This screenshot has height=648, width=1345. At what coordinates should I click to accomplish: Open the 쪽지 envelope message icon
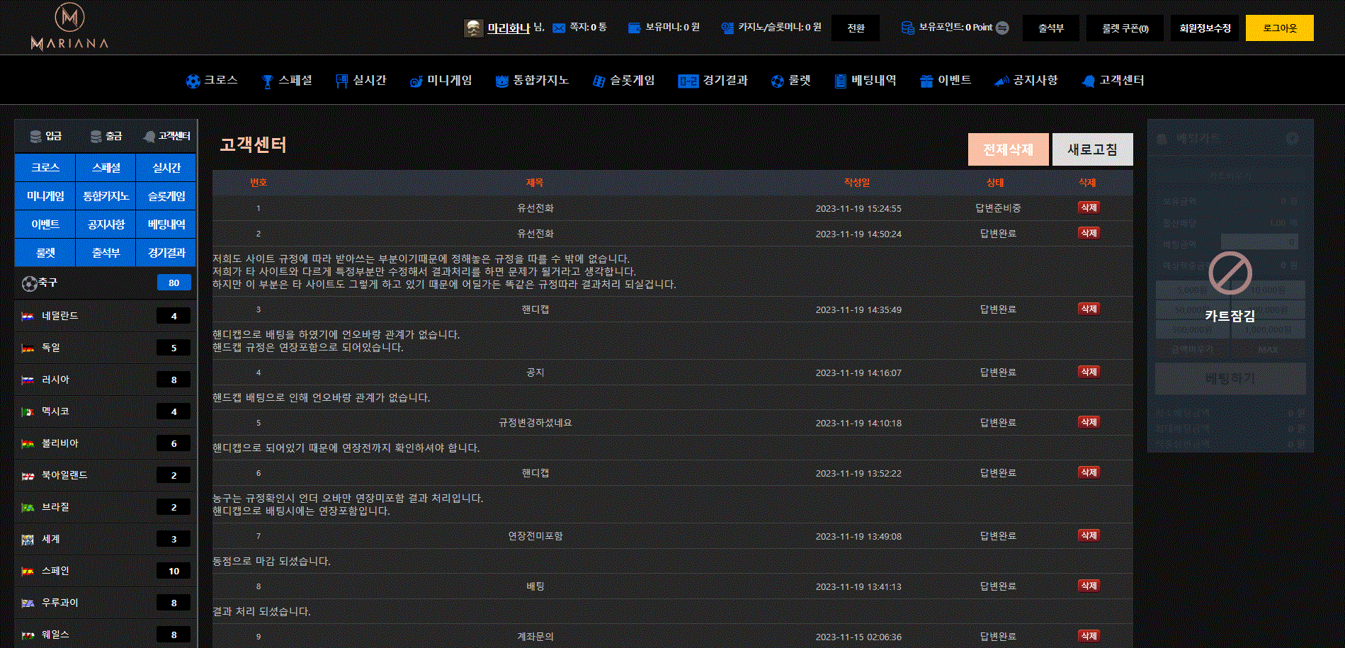(559, 28)
